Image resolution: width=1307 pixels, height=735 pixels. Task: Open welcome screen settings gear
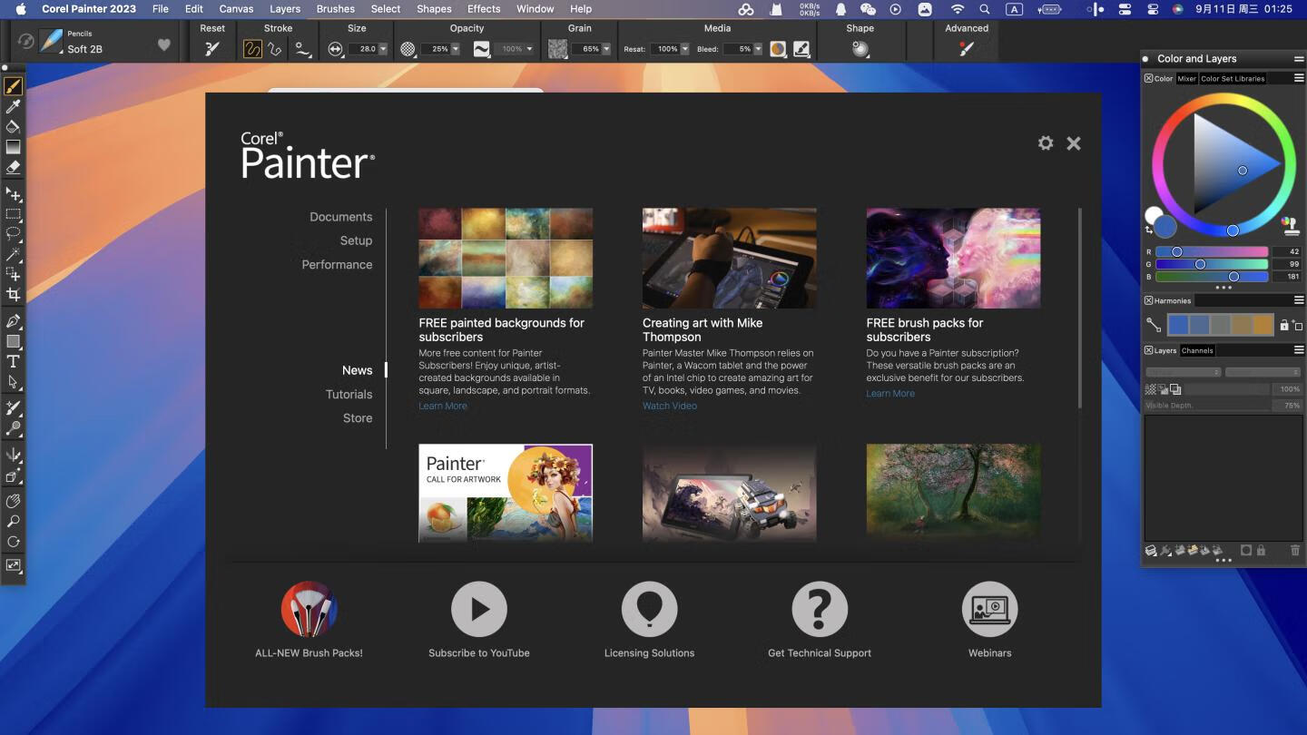click(1046, 143)
